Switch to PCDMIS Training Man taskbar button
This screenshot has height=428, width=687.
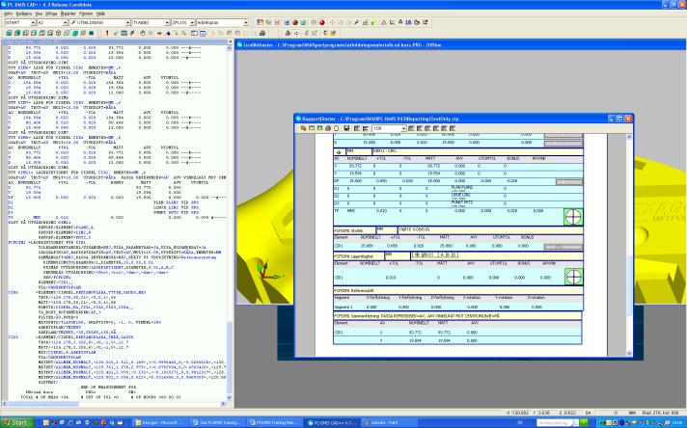(x=274, y=423)
